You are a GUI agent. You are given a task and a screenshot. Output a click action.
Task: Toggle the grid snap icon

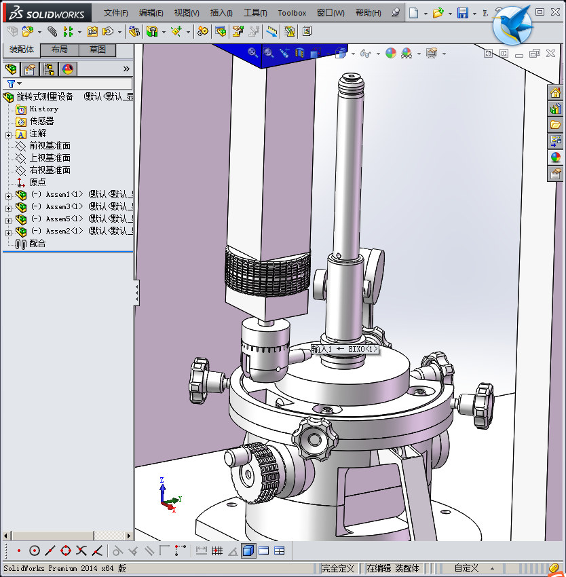[217, 551]
